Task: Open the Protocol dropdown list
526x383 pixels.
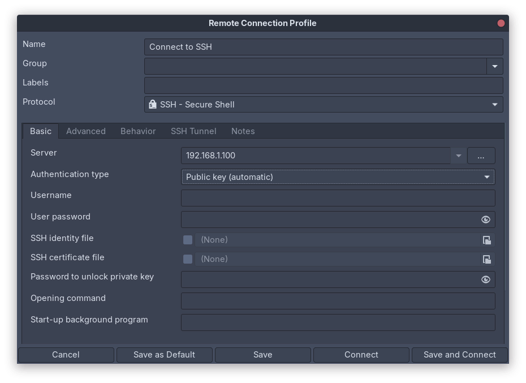Action: pyautogui.click(x=494, y=105)
